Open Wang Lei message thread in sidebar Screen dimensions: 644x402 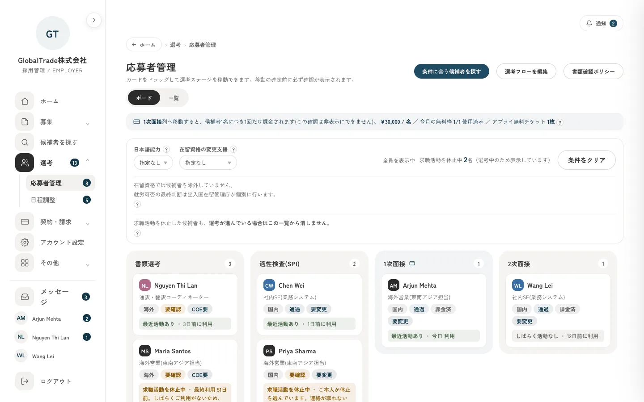pos(53,356)
